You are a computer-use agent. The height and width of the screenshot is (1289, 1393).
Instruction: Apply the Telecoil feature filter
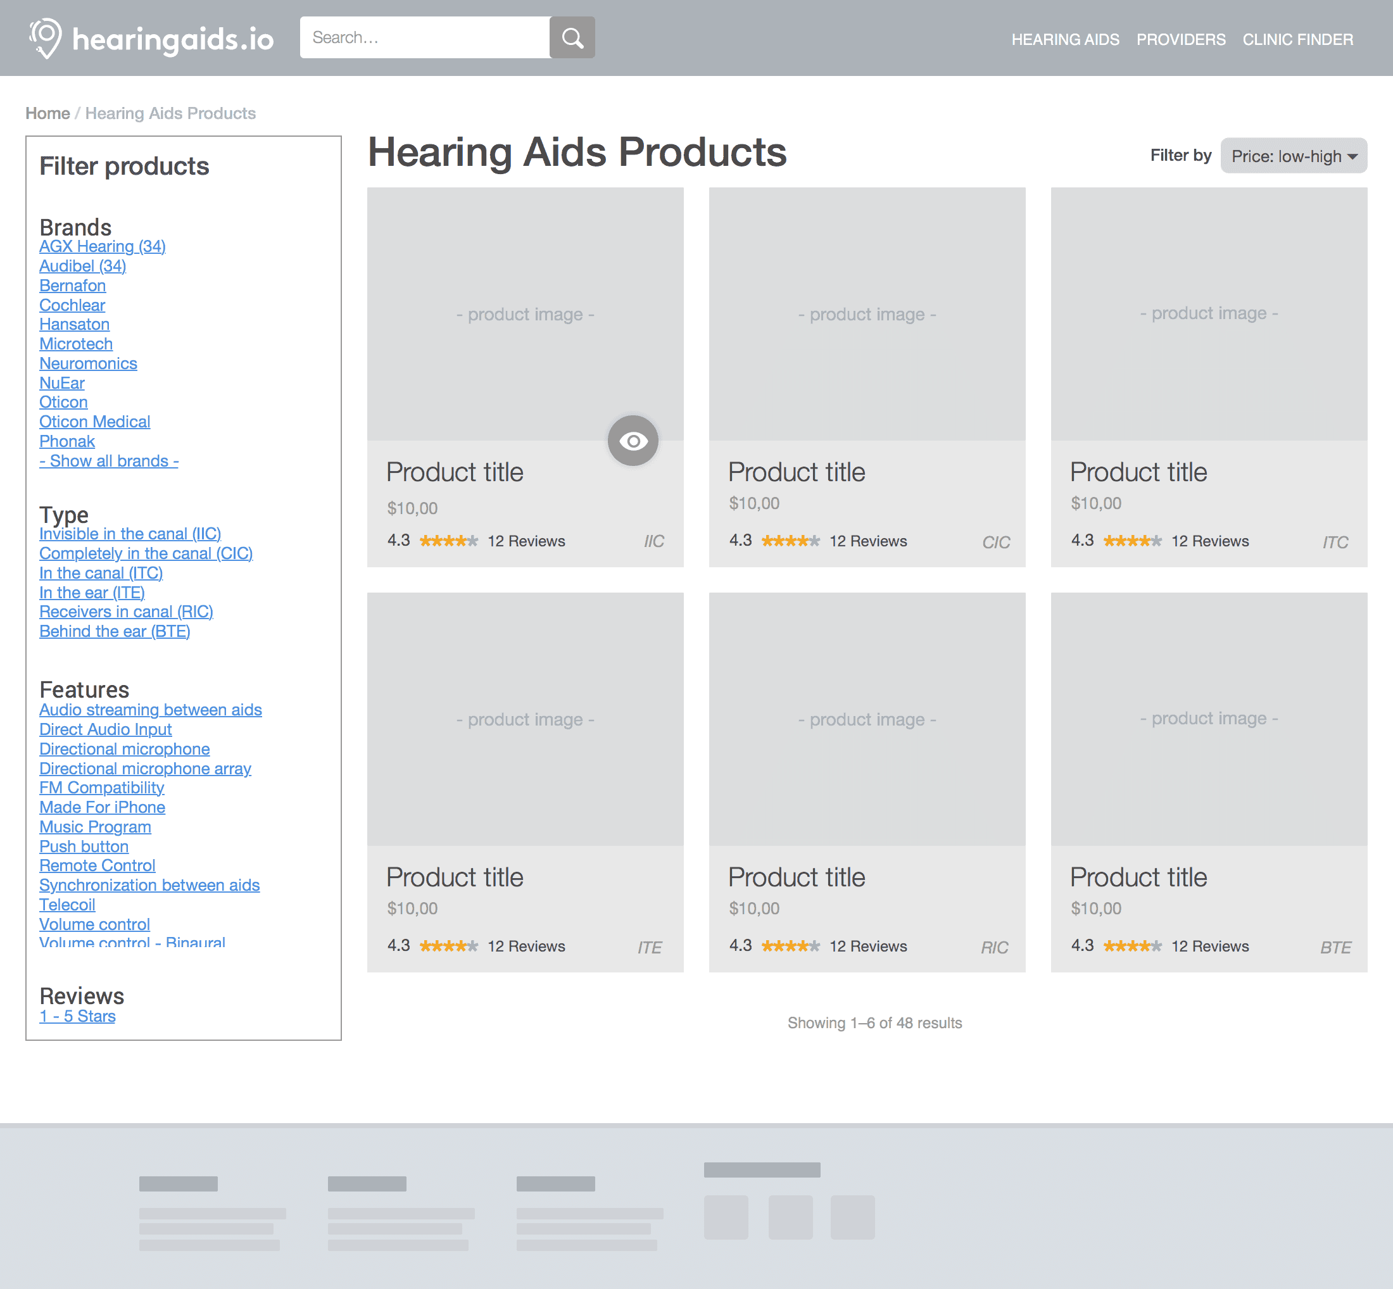pos(67,905)
